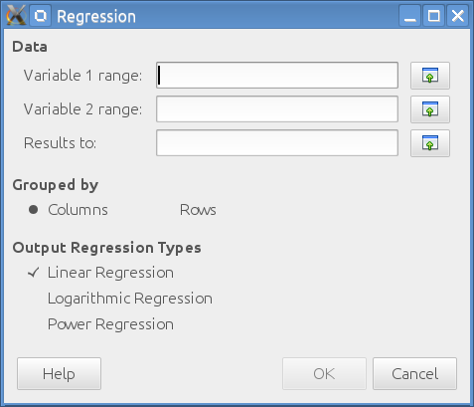Click the shrink icon beside Variable 1 range
The width and height of the screenshot is (474, 407).
pos(430,76)
